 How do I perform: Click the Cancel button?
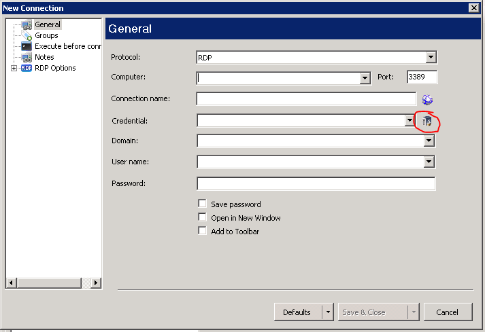click(x=448, y=312)
